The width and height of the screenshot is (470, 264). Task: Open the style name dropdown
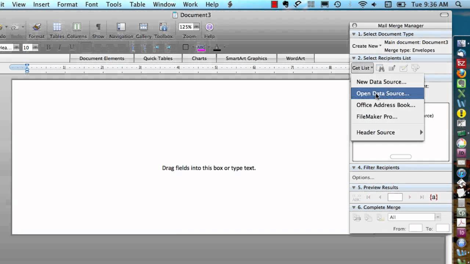click(16, 47)
